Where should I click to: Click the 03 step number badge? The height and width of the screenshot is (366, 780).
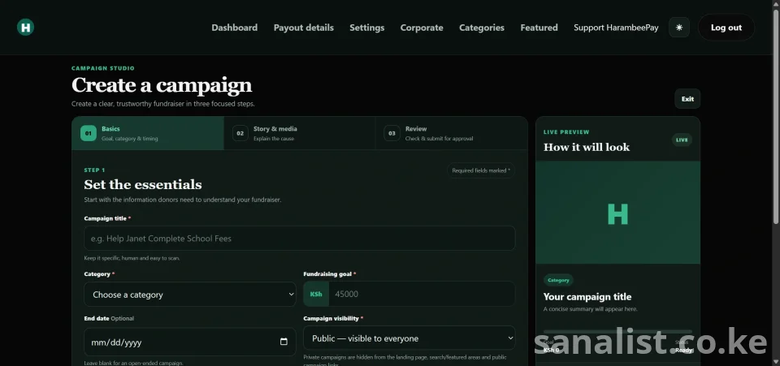392,133
